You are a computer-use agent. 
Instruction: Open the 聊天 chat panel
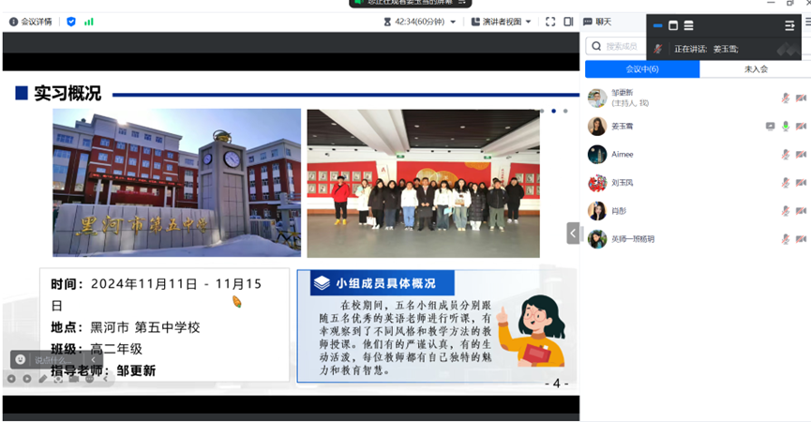(x=597, y=22)
